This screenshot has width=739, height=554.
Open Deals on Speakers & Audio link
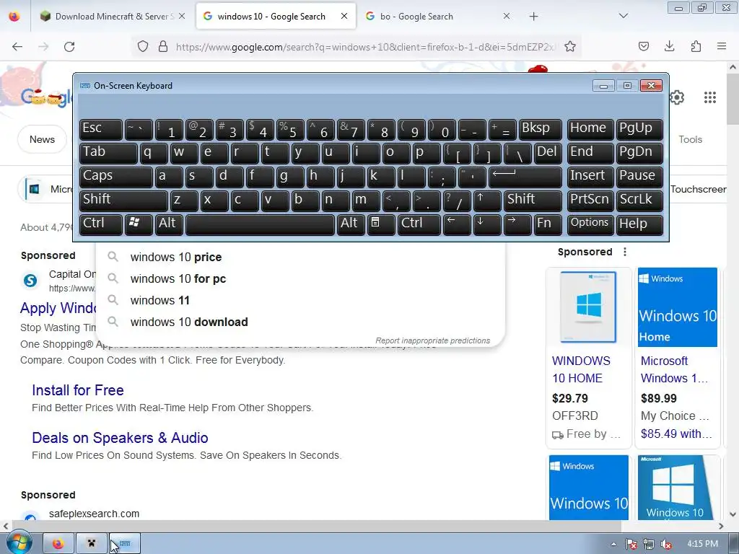pyautogui.click(x=120, y=438)
